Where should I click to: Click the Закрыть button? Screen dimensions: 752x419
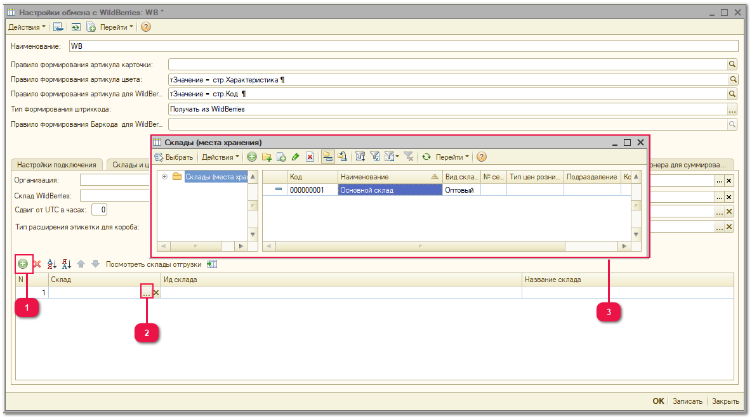pos(725,401)
